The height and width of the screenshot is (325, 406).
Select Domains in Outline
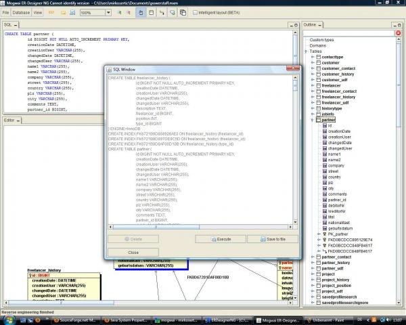(318, 45)
